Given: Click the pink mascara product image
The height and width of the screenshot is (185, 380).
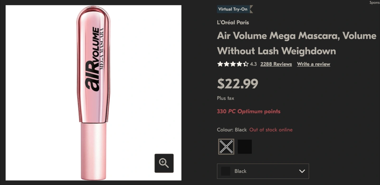Looking at the screenshot, I should pyautogui.click(x=93, y=92).
